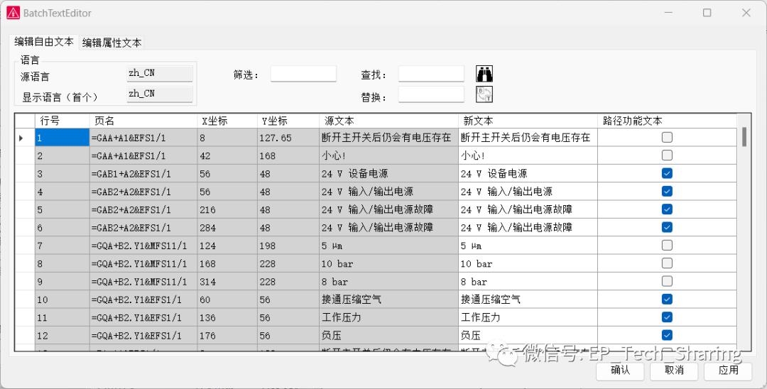Viewport: 767px width, 389px height.
Task: Check 路径功能文本 for 10 bar row
Action: tap(667, 263)
